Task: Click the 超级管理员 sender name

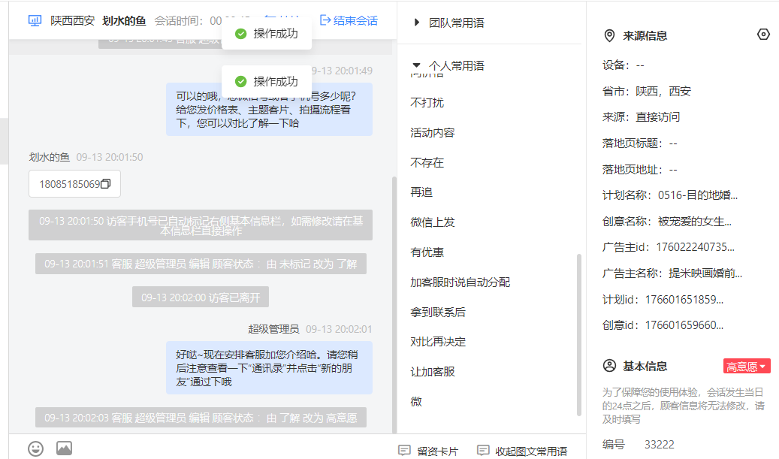Action: coord(273,329)
